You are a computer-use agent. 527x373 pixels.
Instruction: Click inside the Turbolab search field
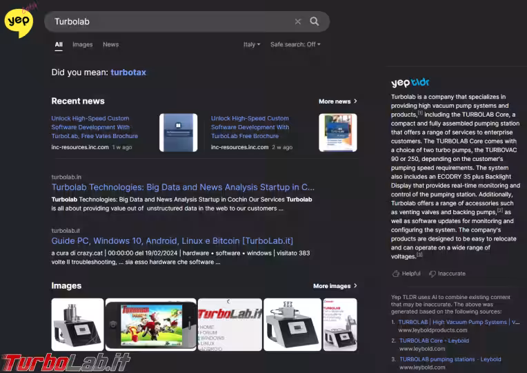click(172, 21)
